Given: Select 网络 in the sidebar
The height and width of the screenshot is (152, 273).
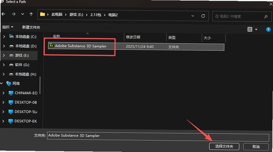Looking at the screenshot, I should click(x=16, y=83).
